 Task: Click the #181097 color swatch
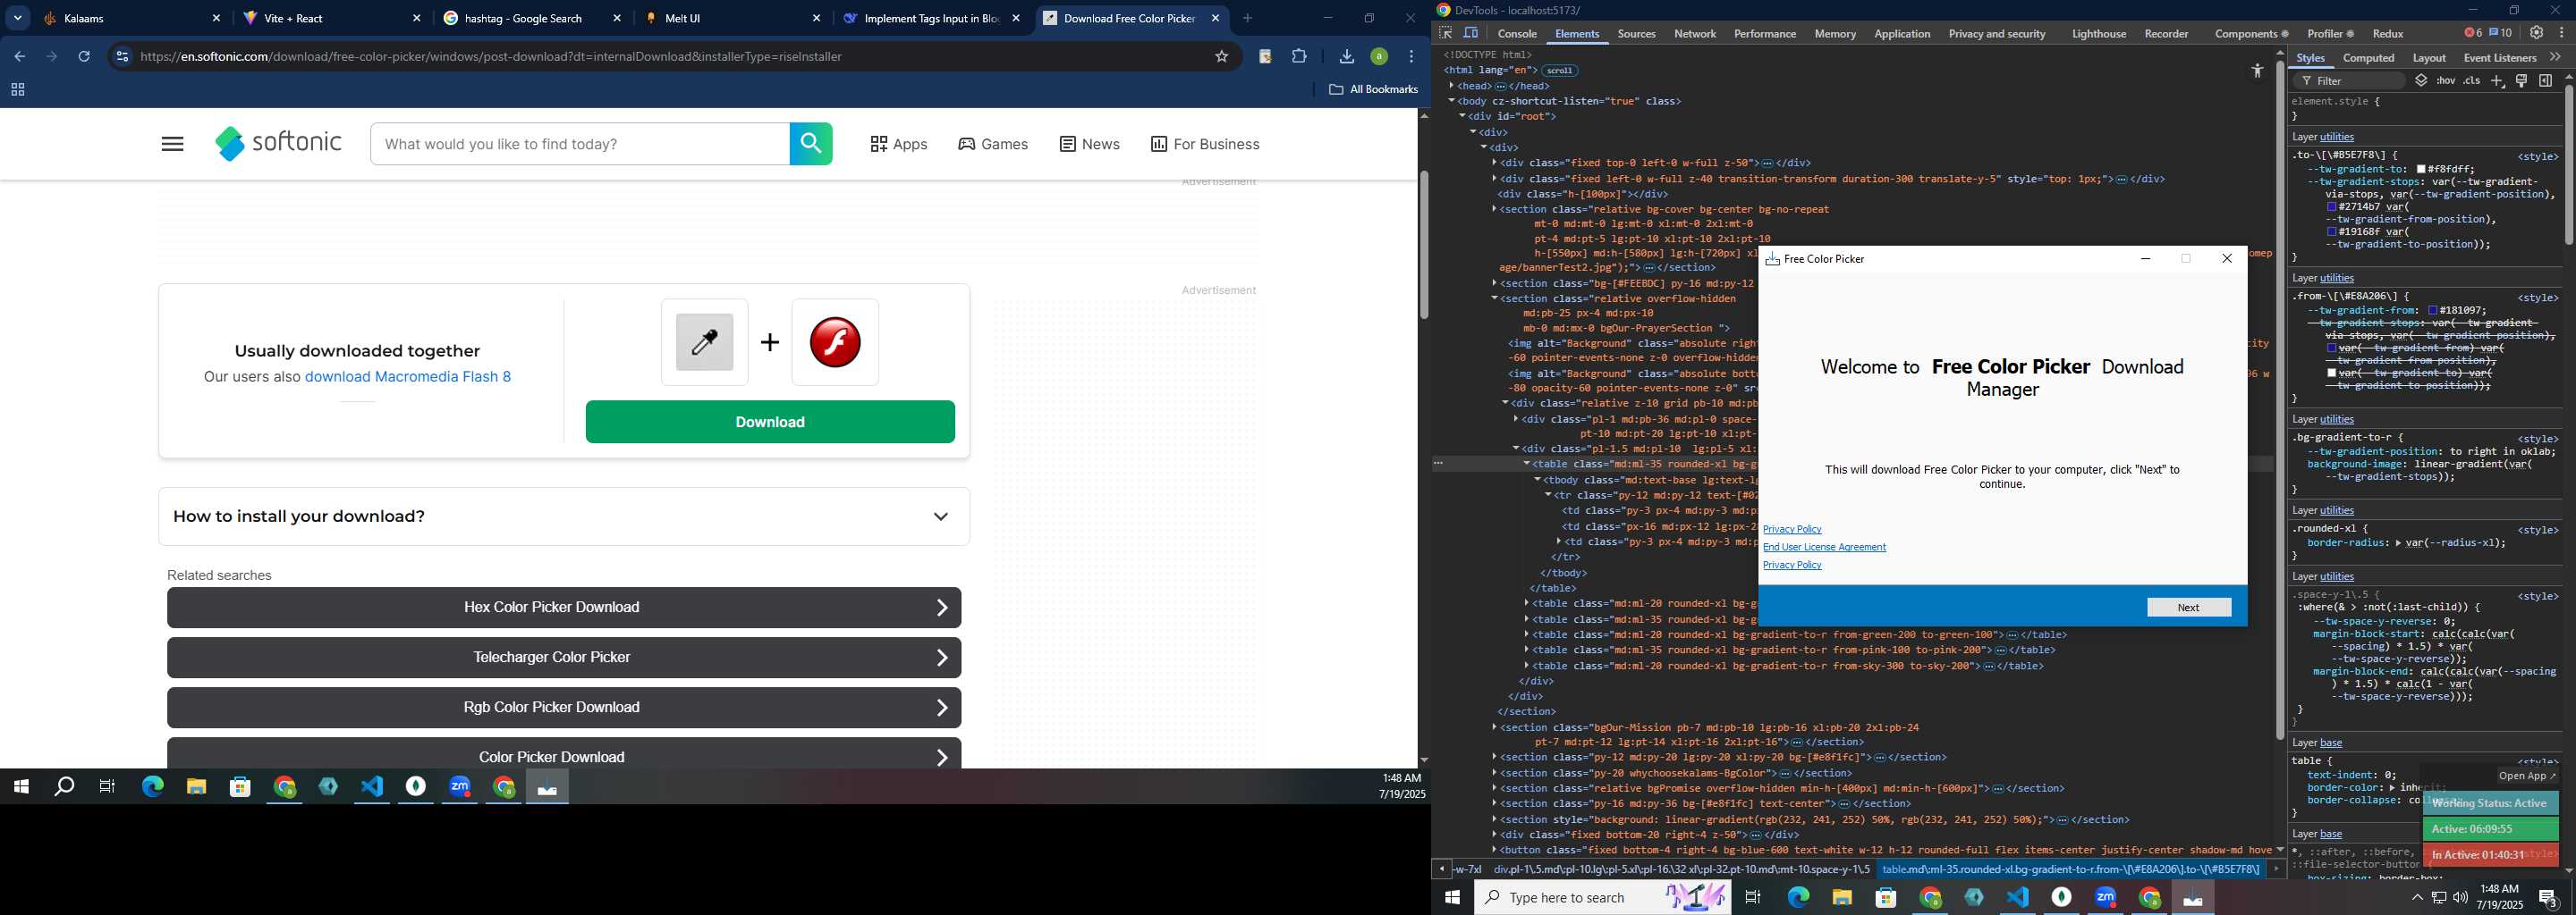[2433, 311]
